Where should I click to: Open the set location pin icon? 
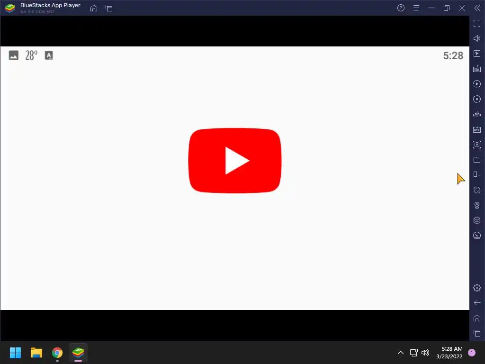click(477, 205)
